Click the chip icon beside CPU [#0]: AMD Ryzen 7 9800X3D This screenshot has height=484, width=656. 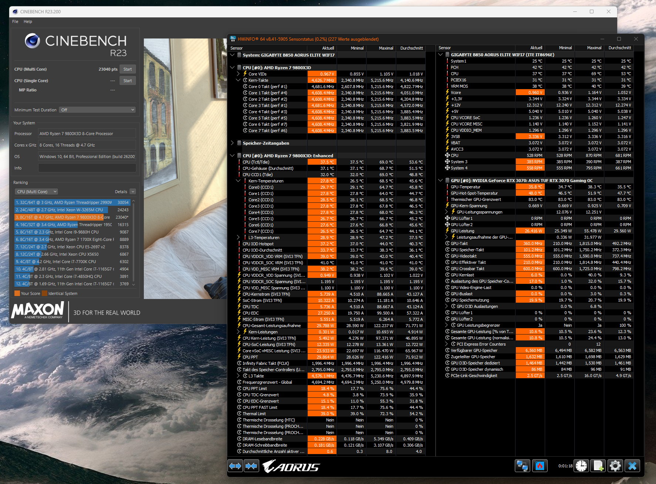tap(239, 68)
